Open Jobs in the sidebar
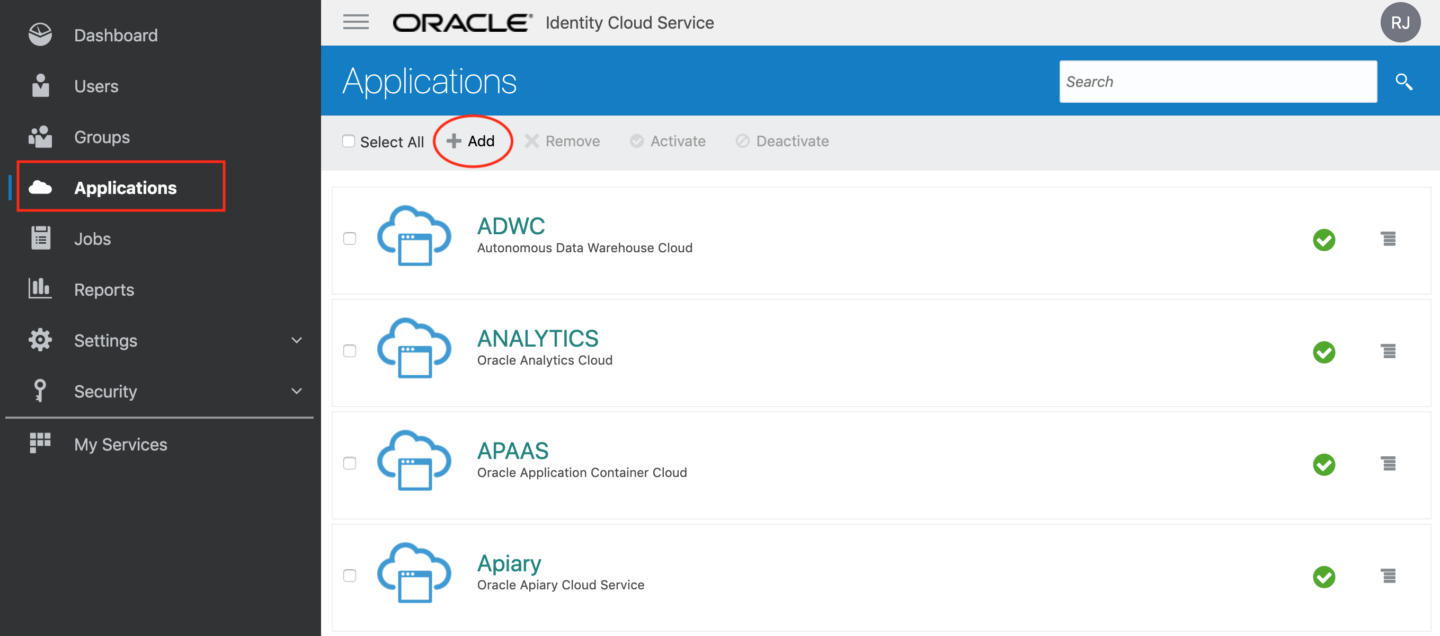The width and height of the screenshot is (1440, 636). point(92,239)
